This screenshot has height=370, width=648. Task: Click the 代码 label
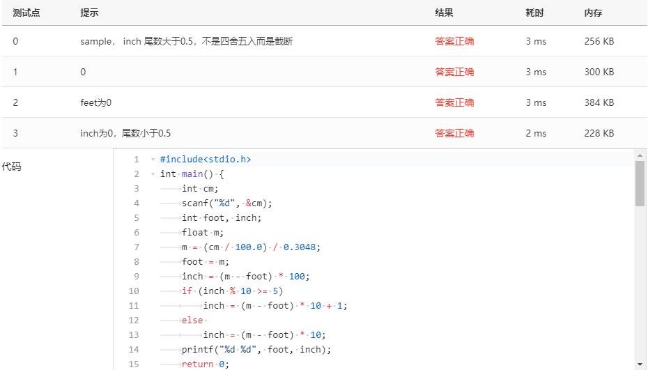coord(12,167)
